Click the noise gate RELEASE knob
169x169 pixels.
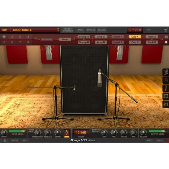coord(48,133)
